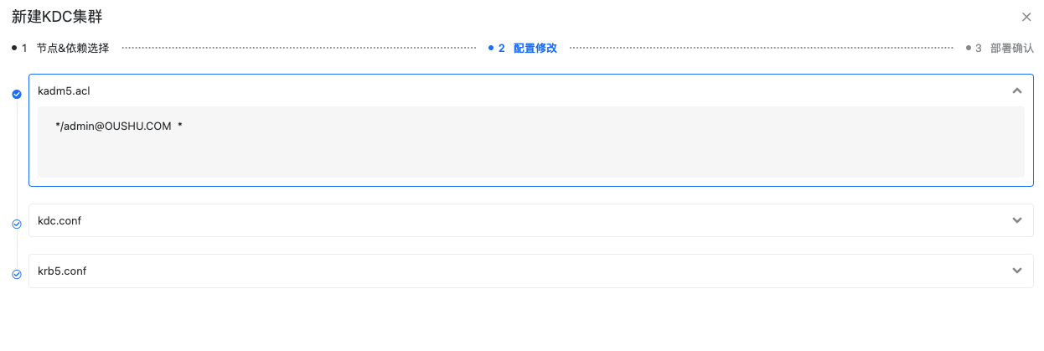This screenshot has height=351, width=1044.
Task: Click the step number 3 indicator
Action: point(978,48)
